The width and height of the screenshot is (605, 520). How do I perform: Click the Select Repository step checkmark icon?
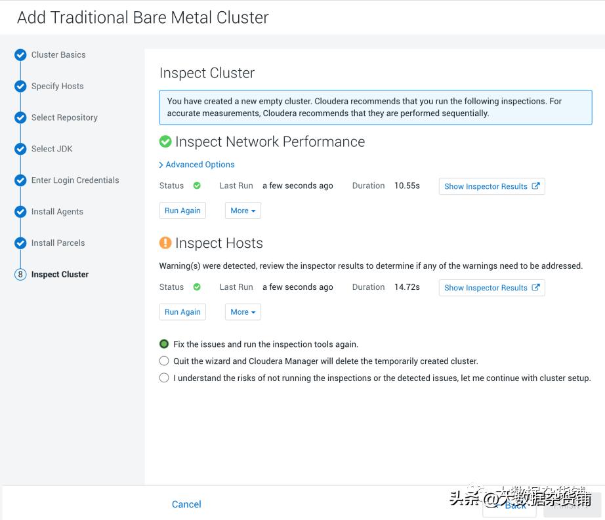[x=20, y=118]
